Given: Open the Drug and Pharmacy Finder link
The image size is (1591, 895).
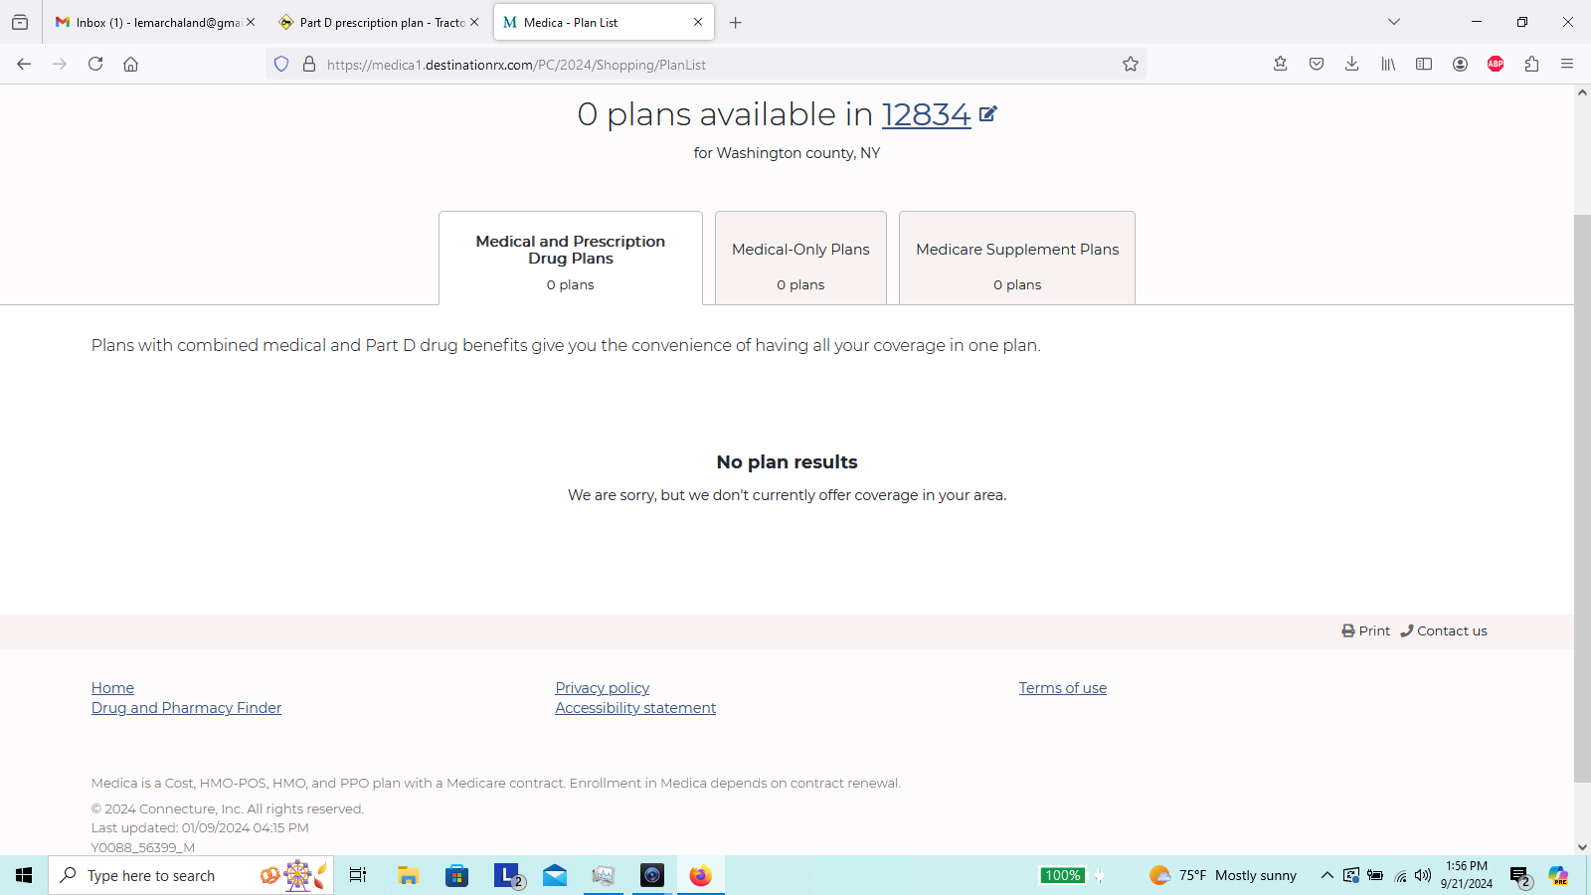Looking at the screenshot, I should tap(186, 708).
